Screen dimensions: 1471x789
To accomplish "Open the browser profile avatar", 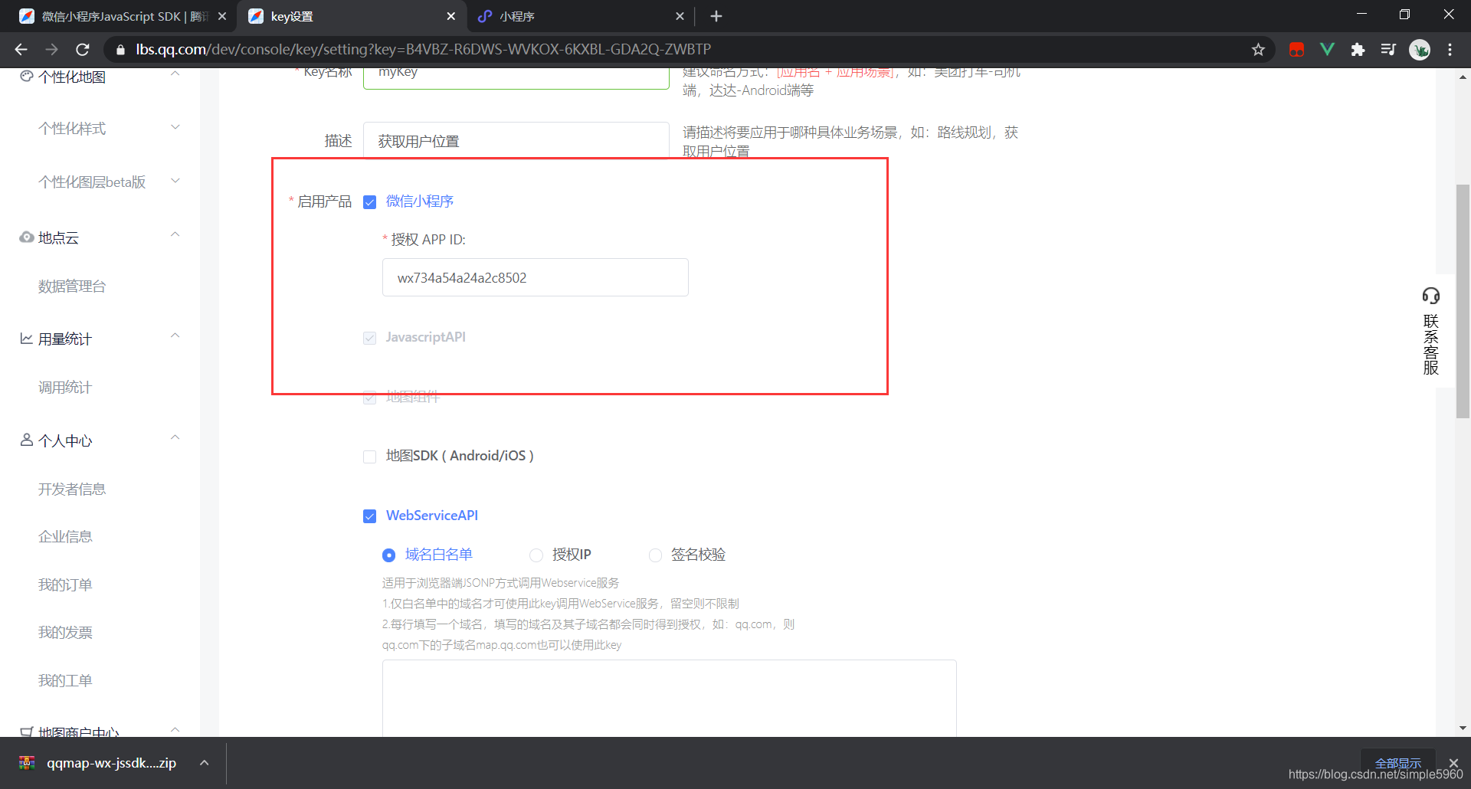I will [1420, 49].
